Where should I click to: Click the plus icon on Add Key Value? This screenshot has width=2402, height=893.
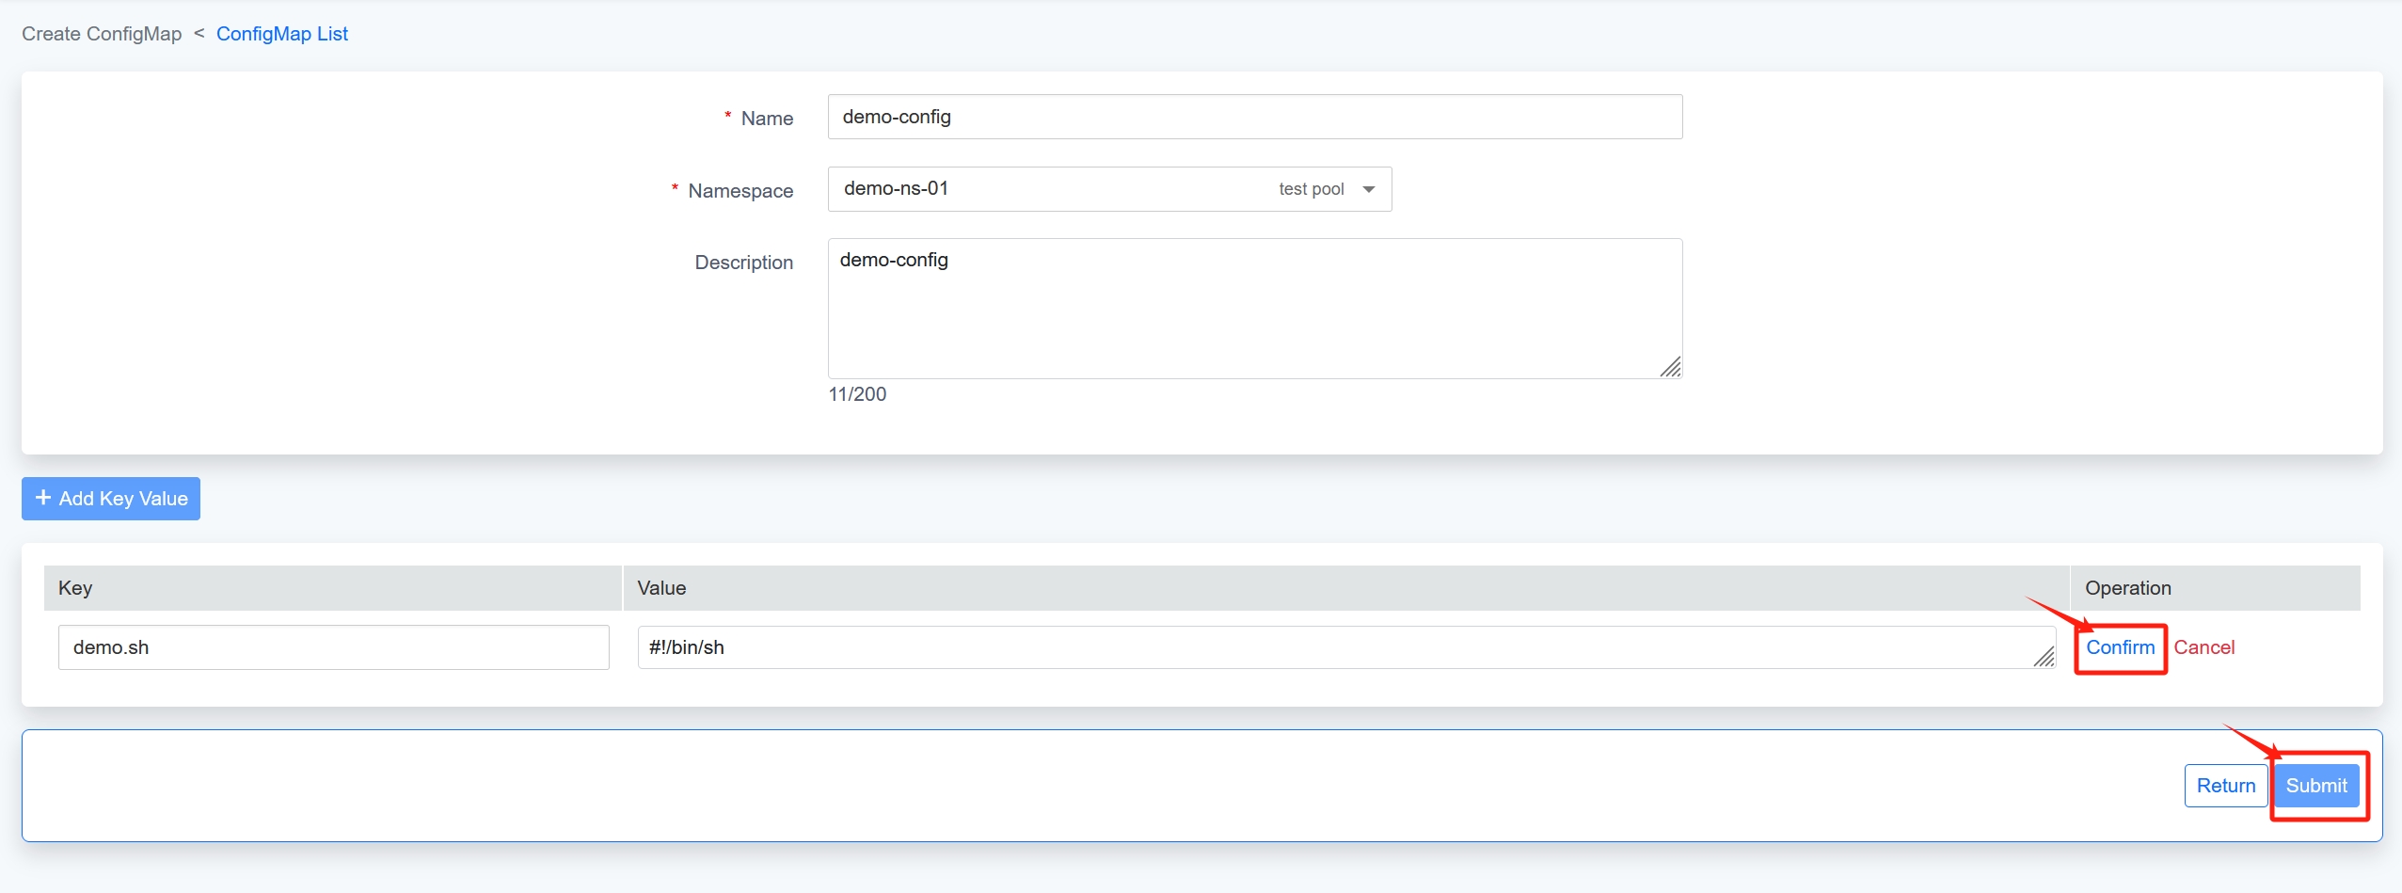[x=42, y=498]
